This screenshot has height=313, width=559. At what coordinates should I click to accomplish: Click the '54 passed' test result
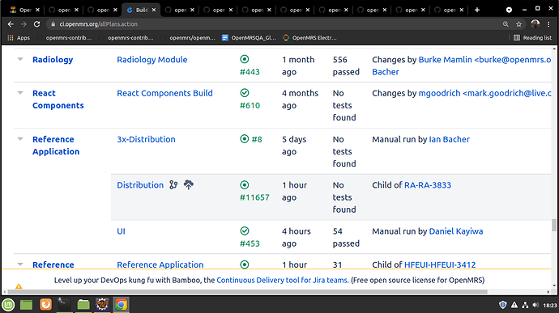pos(346,237)
